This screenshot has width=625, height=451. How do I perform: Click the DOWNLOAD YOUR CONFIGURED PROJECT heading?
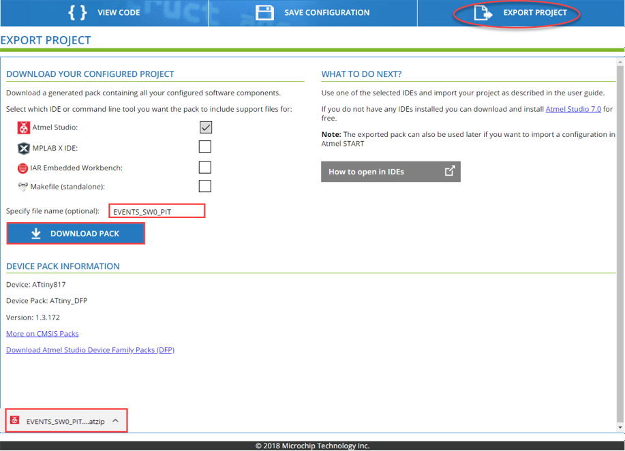click(x=90, y=74)
